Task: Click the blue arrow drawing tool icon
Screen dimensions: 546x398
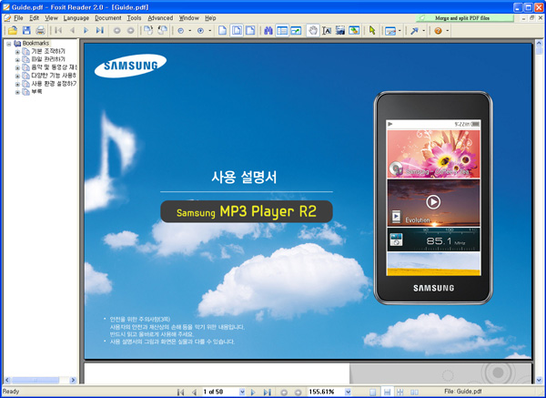Action: tap(414, 31)
